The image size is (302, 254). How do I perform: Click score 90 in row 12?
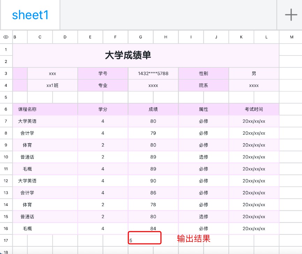pyautogui.click(x=153, y=181)
